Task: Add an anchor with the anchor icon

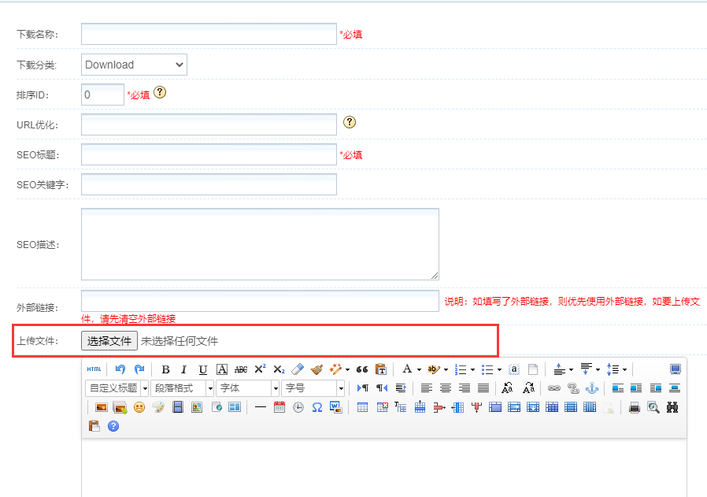Action: pyautogui.click(x=591, y=388)
